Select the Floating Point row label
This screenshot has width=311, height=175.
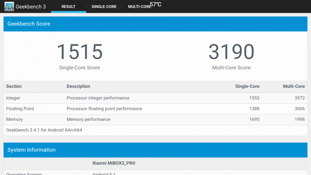20,109
